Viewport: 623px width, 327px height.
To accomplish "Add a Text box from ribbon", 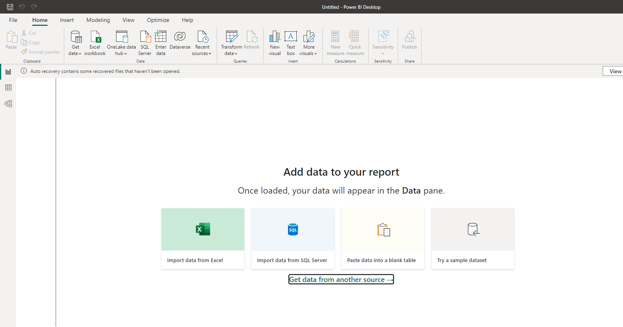I will click(x=291, y=43).
